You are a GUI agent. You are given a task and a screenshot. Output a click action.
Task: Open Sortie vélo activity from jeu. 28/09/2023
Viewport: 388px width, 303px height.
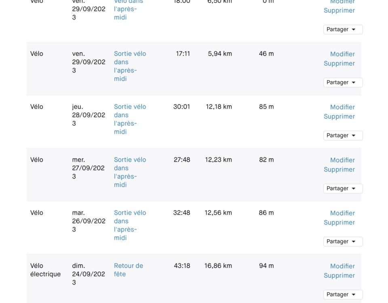(130, 119)
